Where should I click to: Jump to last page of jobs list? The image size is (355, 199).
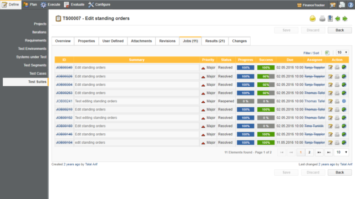coord(328,153)
